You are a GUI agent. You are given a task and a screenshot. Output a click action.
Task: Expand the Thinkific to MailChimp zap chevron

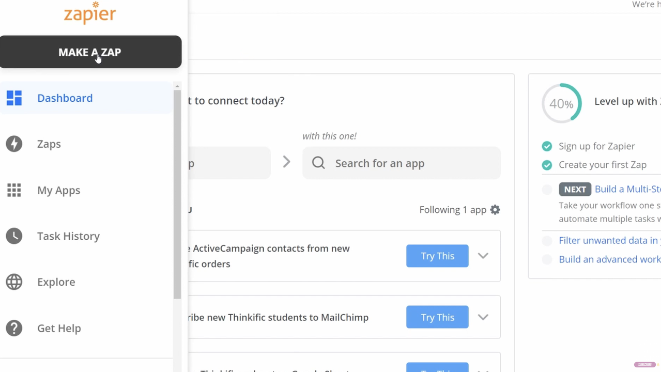coord(483,317)
